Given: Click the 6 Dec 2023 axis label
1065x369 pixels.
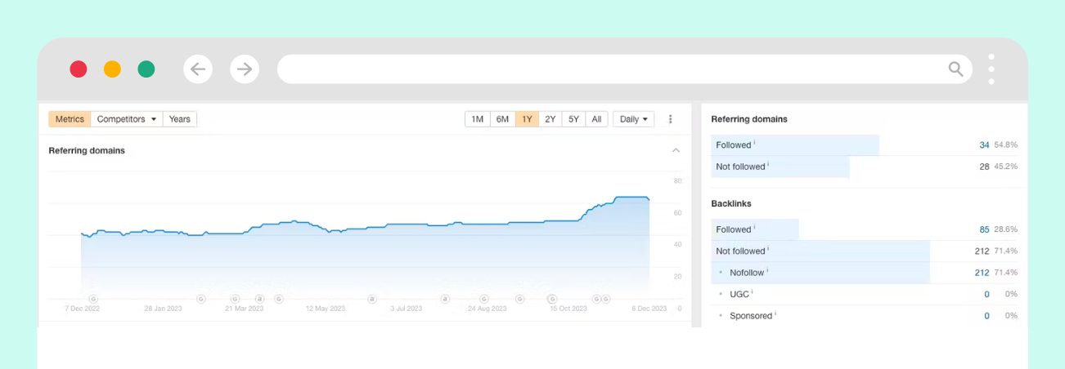Looking at the screenshot, I should (649, 309).
